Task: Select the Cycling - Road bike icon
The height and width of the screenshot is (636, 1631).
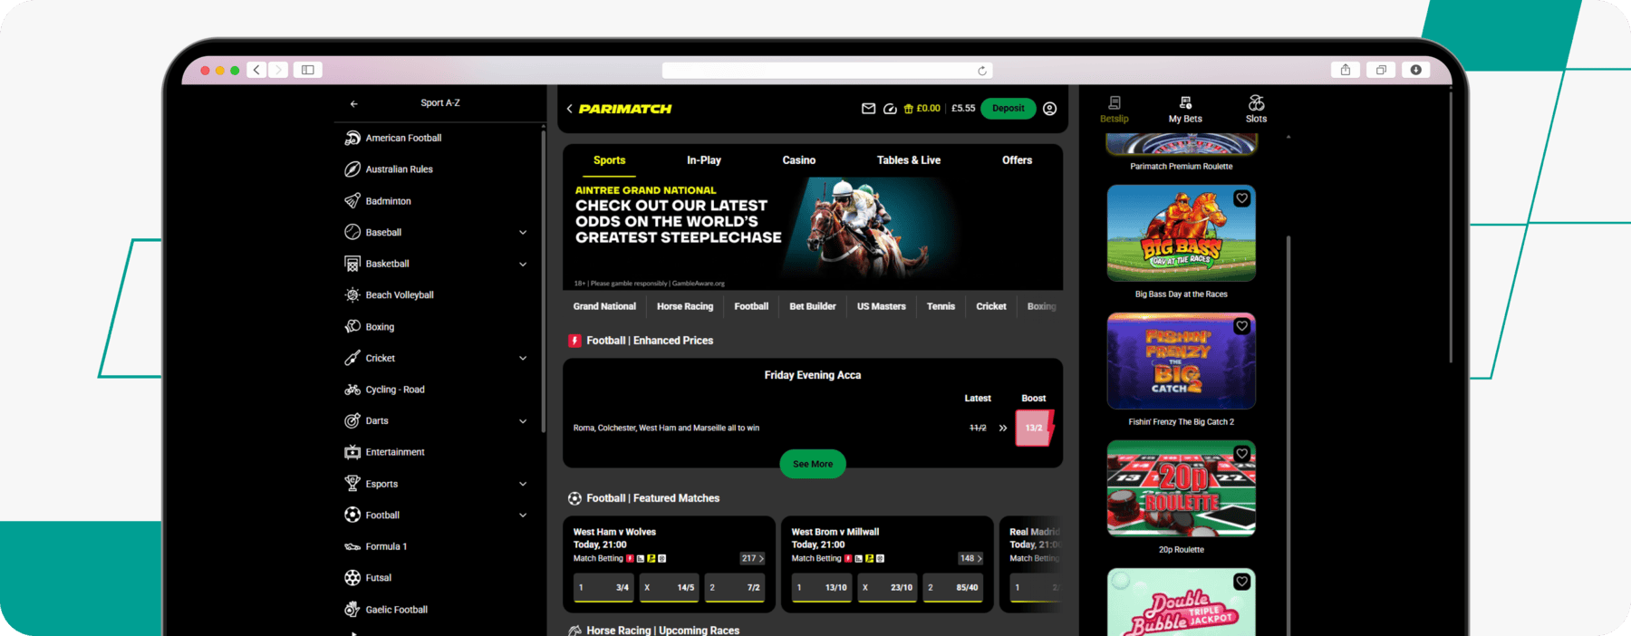Action: (352, 390)
